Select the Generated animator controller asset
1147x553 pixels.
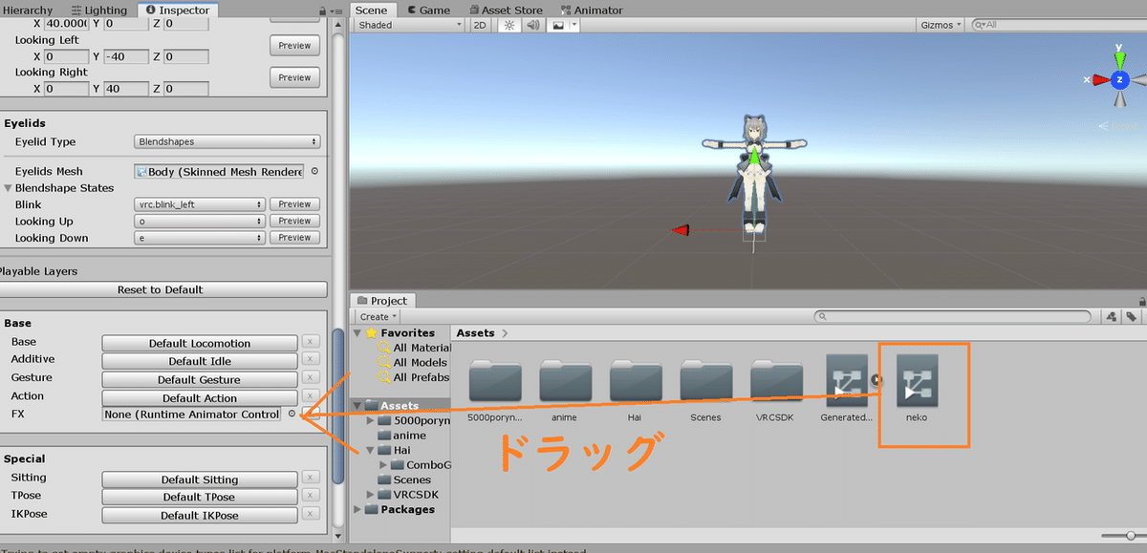[x=847, y=381]
